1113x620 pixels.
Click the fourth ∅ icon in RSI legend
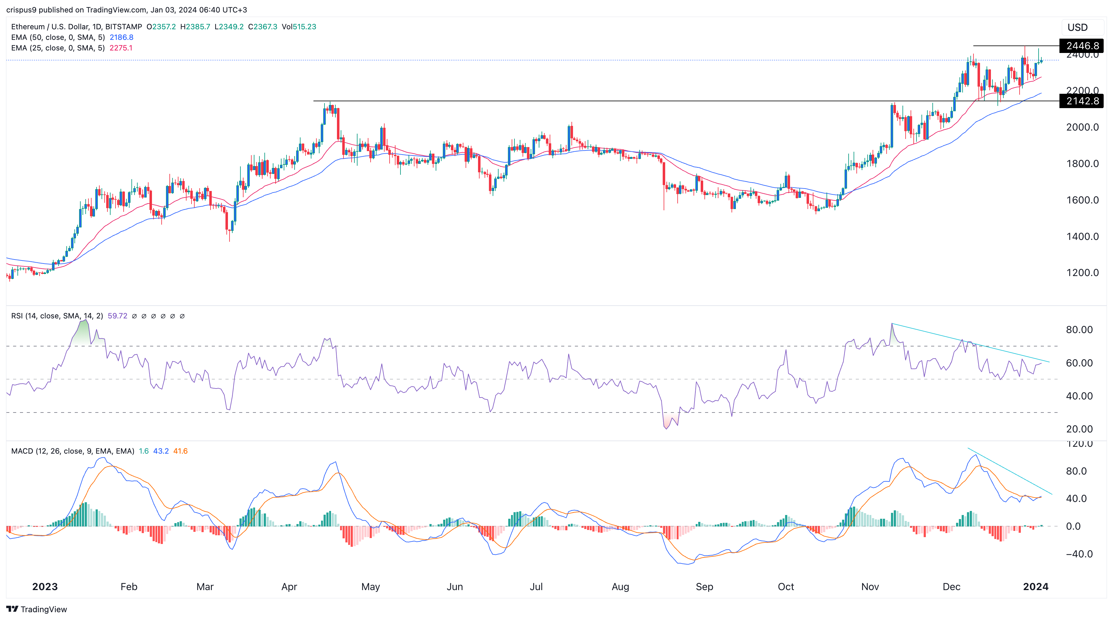point(163,316)
